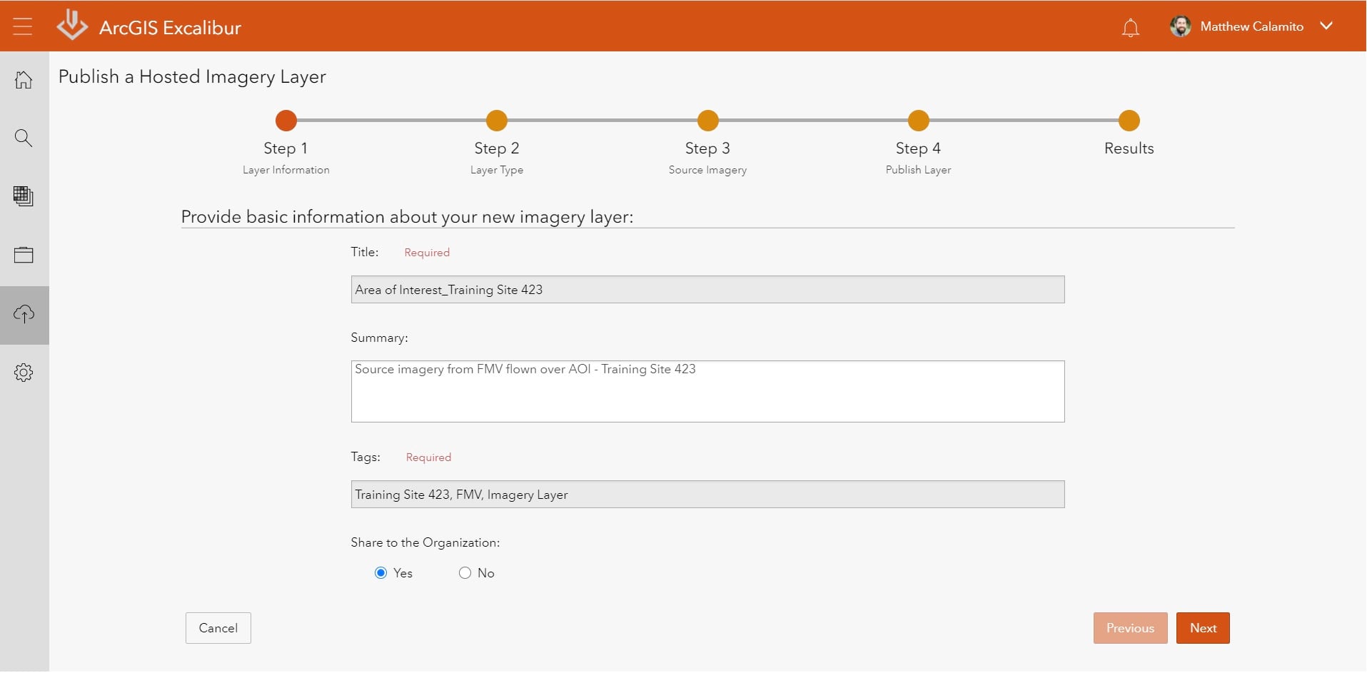The height and width of the screenshot is (673, 1367).
Task: Click inside the Title text field
Action: coord(707,289)
